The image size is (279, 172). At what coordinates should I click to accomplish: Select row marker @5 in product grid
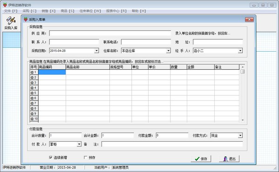tap(34, 93)
